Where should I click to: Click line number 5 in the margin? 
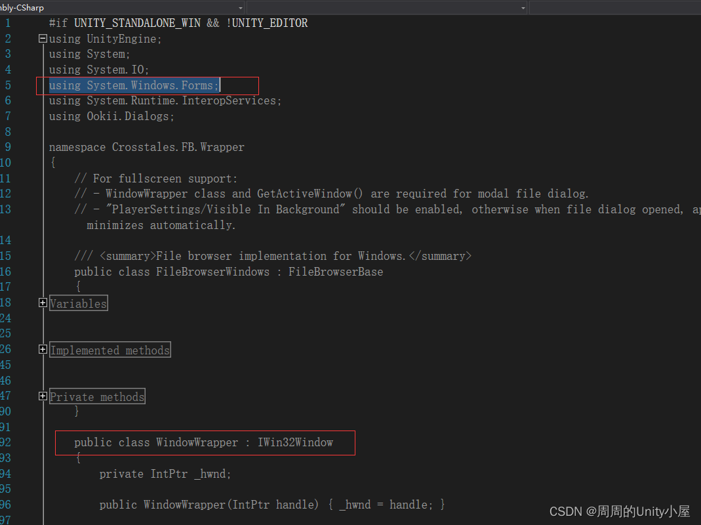(7, 85)
